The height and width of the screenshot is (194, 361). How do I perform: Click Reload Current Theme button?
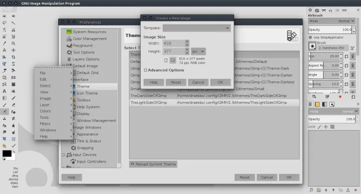pyautogui.click(x=153, y=164)
